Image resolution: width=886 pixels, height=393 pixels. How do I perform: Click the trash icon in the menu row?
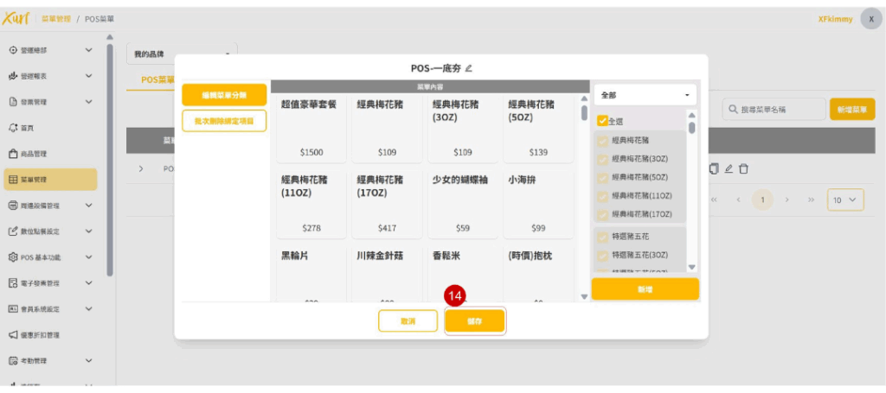pos(743,168)
